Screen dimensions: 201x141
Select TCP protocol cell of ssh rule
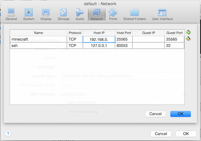point(75,46)
